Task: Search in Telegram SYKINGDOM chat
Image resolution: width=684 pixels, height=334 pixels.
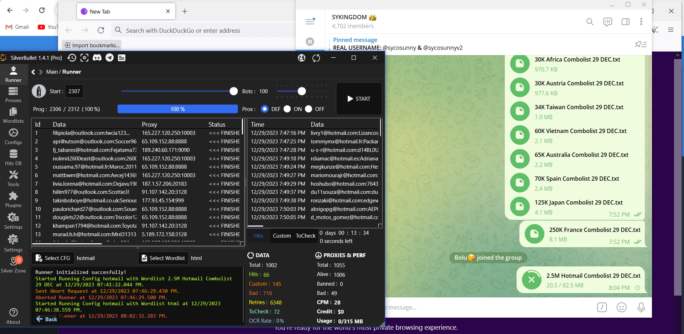Action: (x=590, y=22)
